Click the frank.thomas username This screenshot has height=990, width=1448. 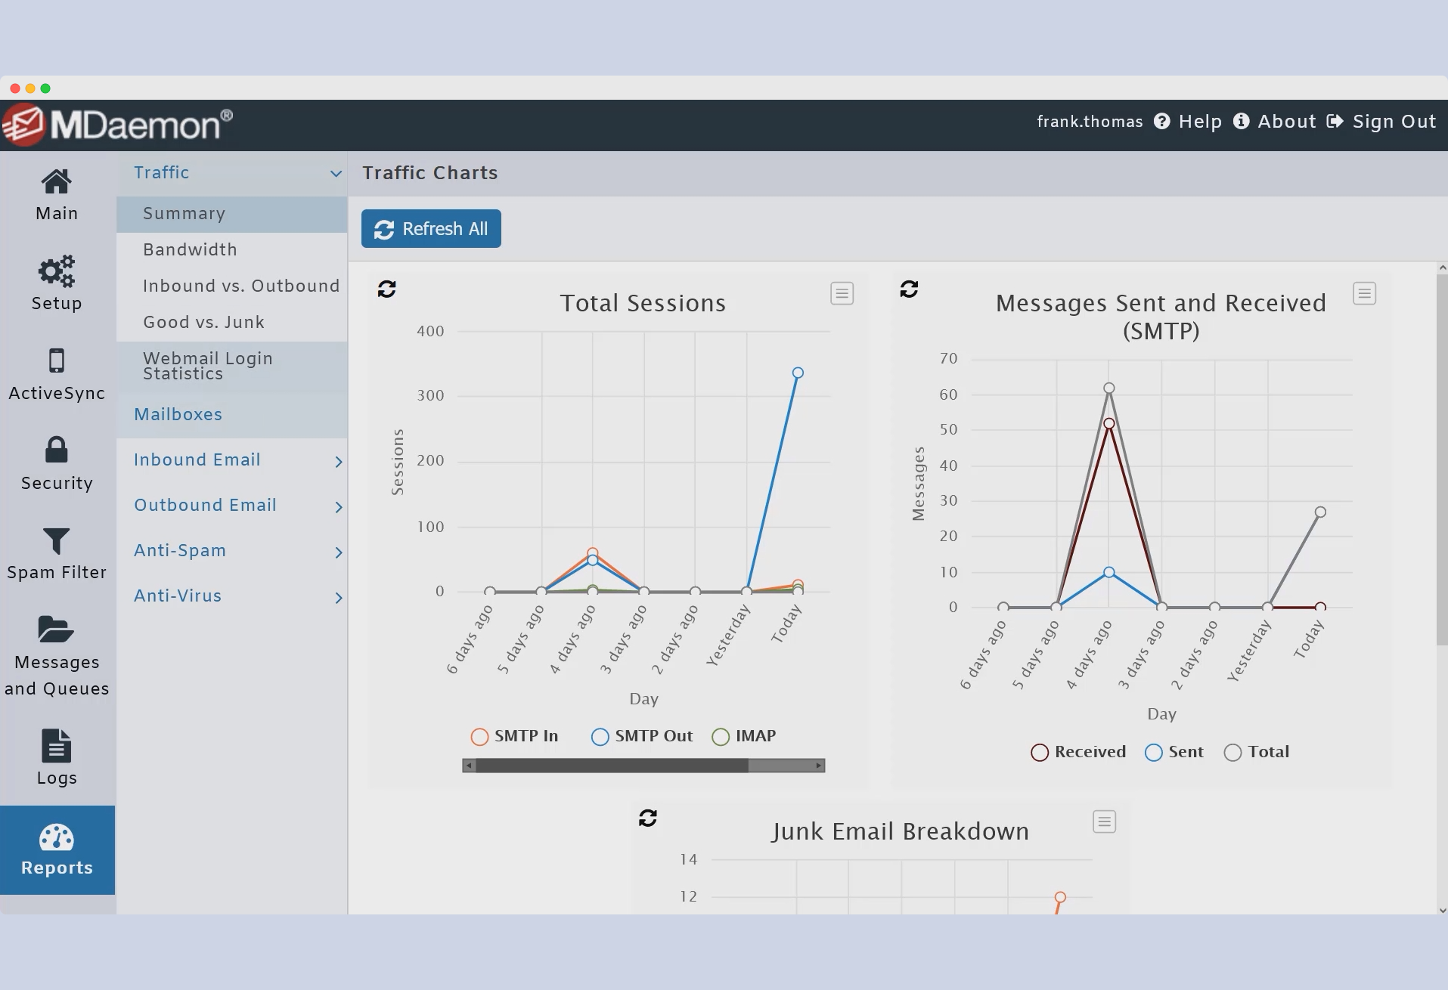coord(1090,122)
